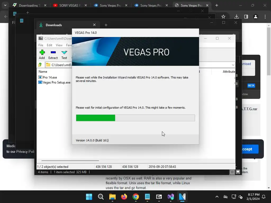The width and height of the screenshot is (271, 203).
Task: Open Chrome downloads icon
Action: 237,17
